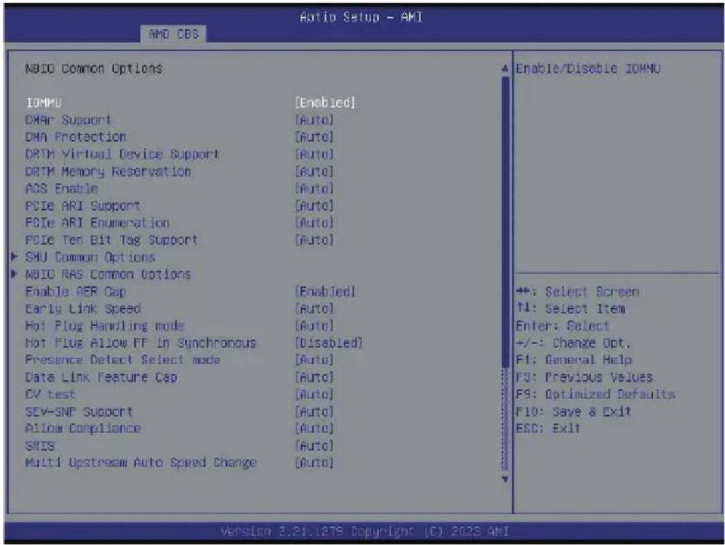Select Enable AER Cap option
725x545 pixels.
click(76, 292)
